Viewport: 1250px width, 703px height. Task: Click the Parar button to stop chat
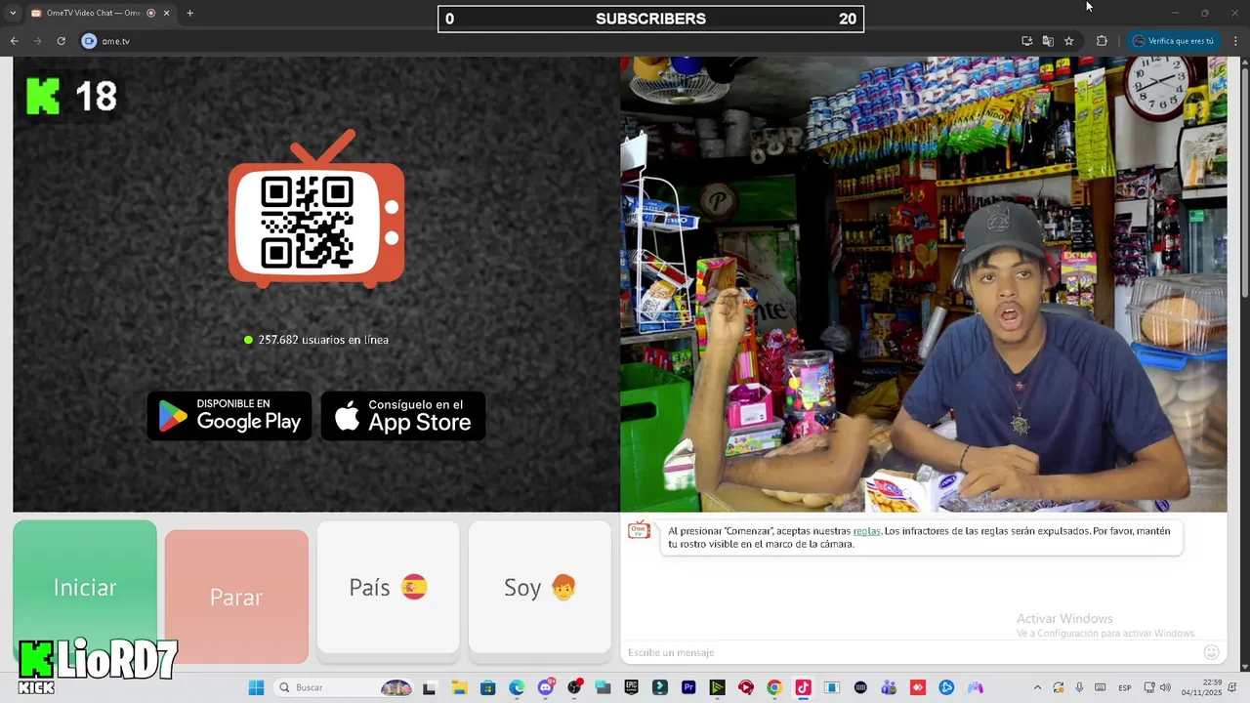pyautogui.click(x=236, y=597)
